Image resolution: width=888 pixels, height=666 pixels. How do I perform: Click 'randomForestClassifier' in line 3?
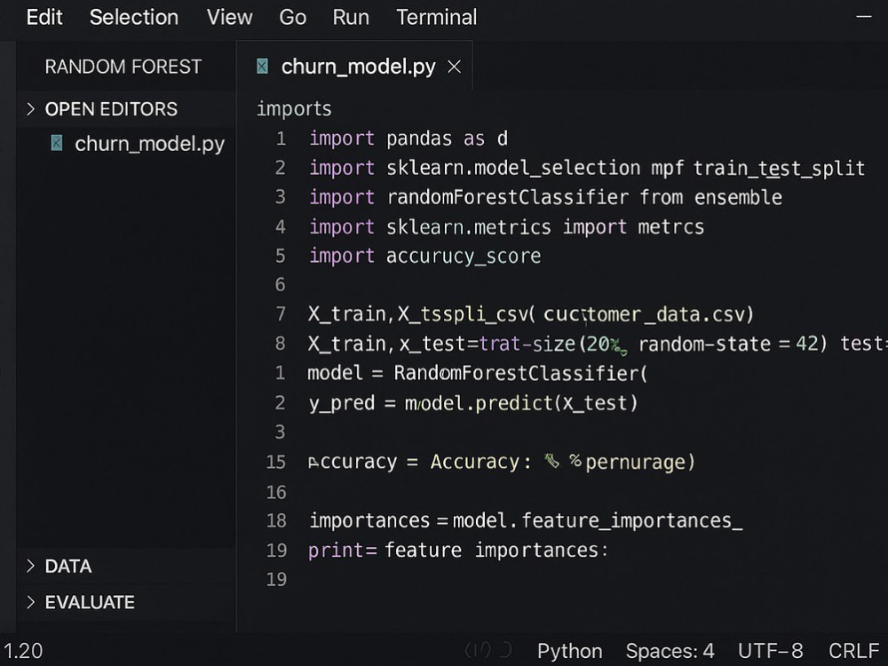[x=507, y=197]
